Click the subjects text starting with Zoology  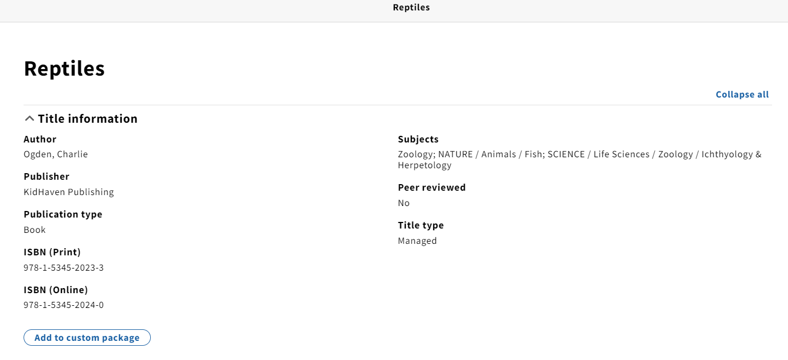click(x=580, y=159)
